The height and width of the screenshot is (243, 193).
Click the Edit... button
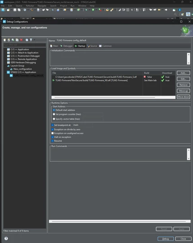tap(184, 79)
